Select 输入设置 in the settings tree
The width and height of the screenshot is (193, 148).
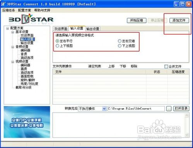(27, 39)
